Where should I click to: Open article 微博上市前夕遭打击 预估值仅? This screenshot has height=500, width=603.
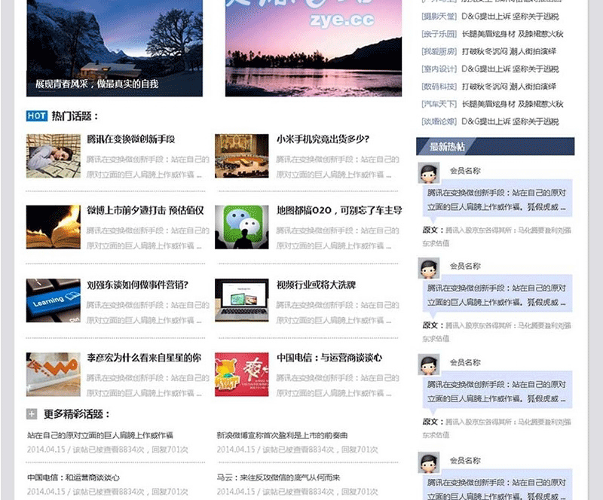(x=145, y=210)
